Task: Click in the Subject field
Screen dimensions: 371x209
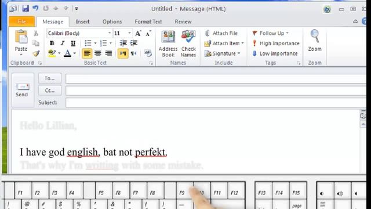Action: (216, 103)
